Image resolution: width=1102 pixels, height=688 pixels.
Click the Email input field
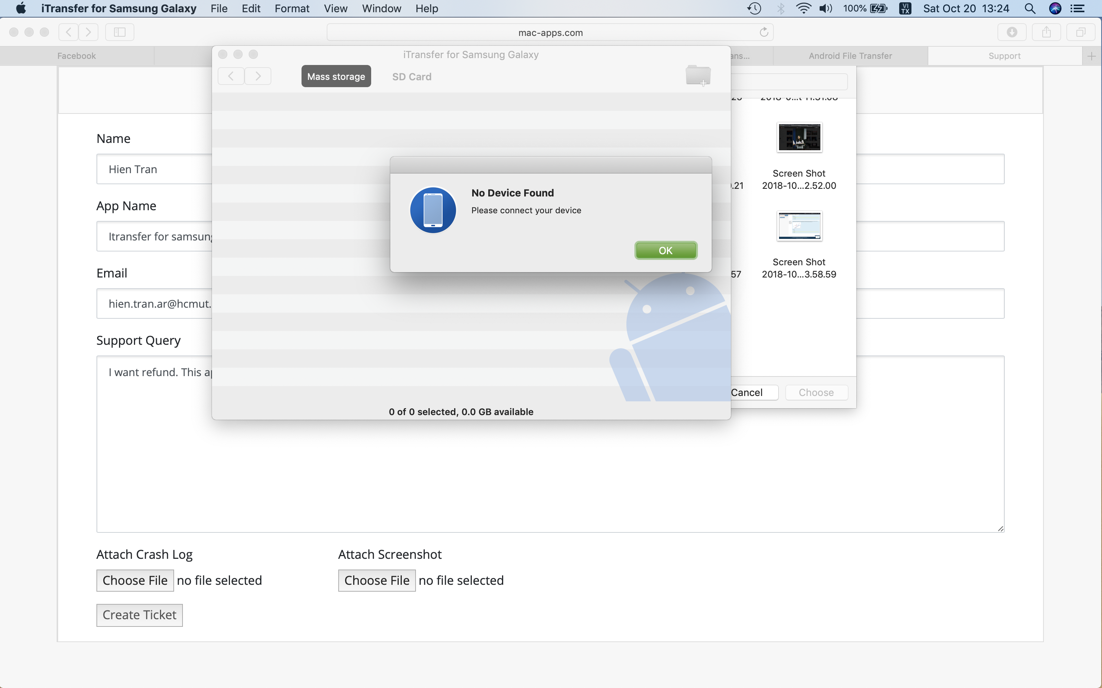pos(154,304)
